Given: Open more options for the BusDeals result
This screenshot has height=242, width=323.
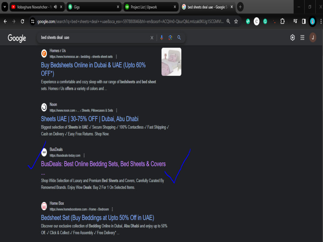Looking at the screenshot, I should (x=84, y=156).
